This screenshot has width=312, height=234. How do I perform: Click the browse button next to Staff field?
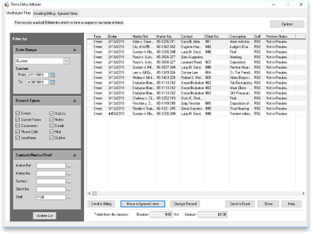pos(69,198)
